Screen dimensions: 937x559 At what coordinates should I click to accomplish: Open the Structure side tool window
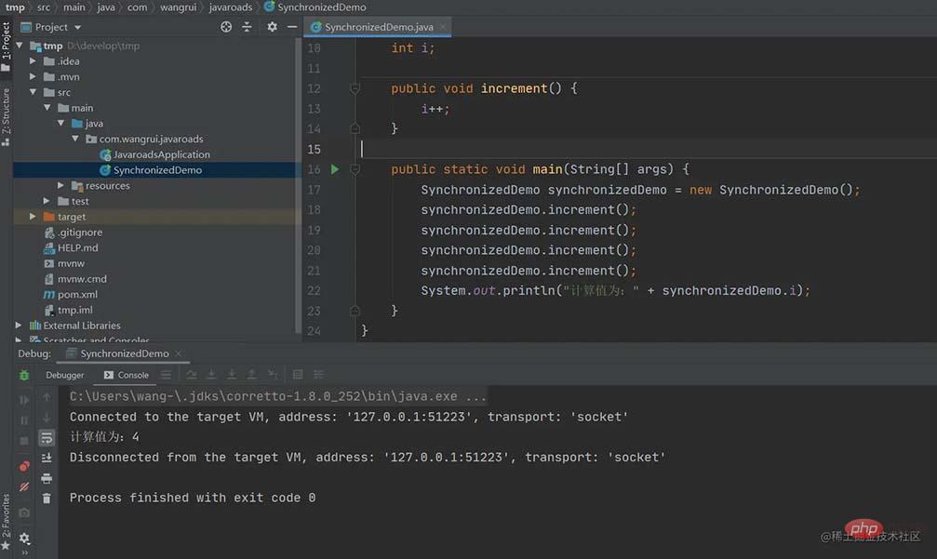click(x=6, y=116)
